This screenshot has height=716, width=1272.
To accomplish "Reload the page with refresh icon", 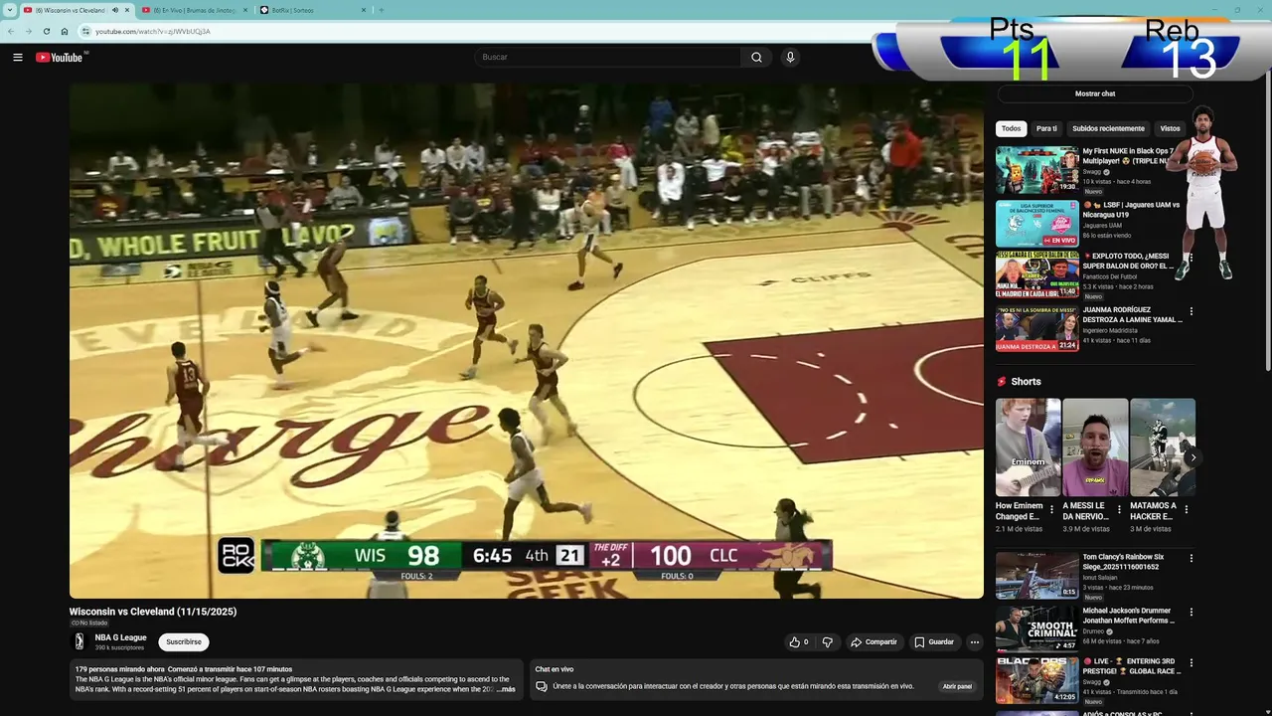I will pos(46,31).
